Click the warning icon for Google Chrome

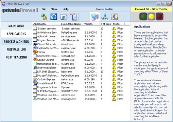pyautogui.click(x=114, y=60)
